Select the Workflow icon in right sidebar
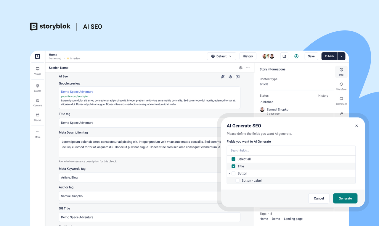 coord(341,86)
